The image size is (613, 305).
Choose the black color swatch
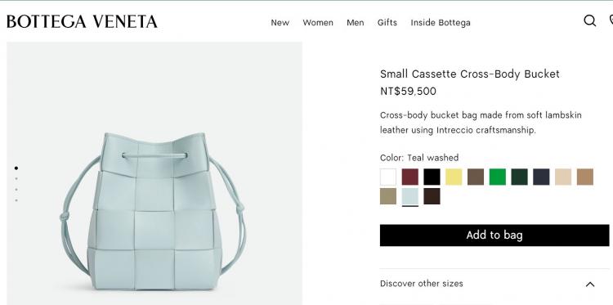(x=432, y=177)
